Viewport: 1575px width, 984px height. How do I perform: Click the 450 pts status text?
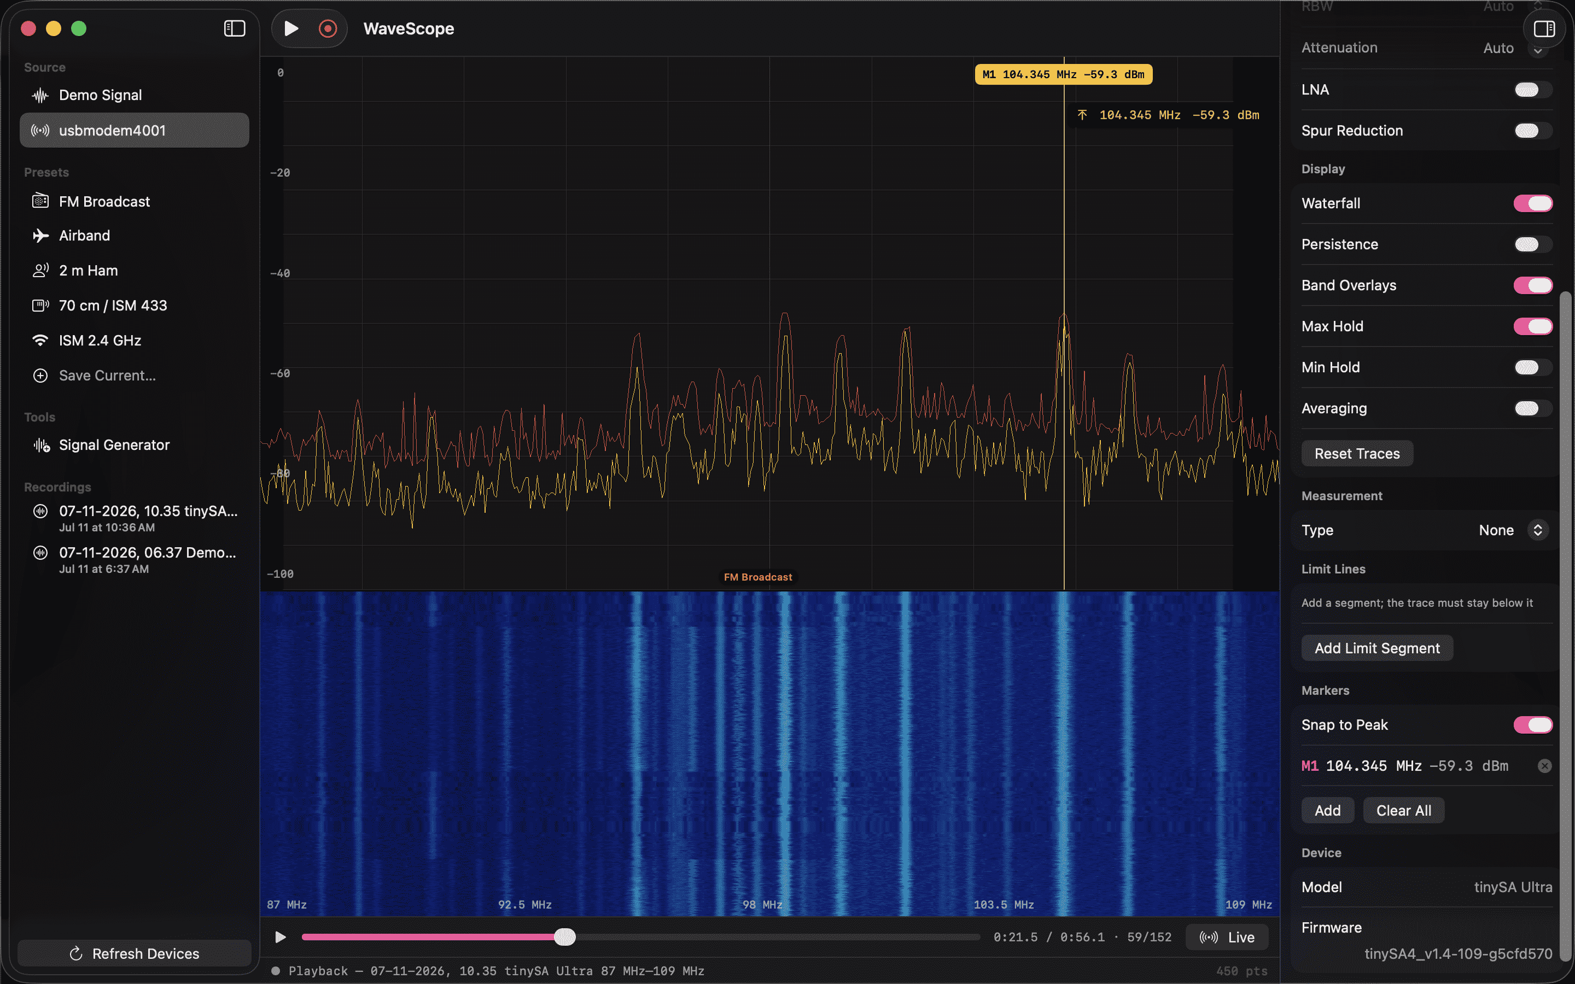[x=1241, y=971]
